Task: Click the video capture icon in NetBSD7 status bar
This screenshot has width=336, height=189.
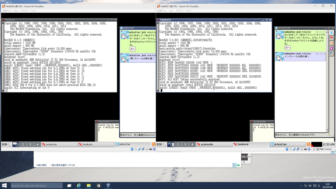Action: 305,149
